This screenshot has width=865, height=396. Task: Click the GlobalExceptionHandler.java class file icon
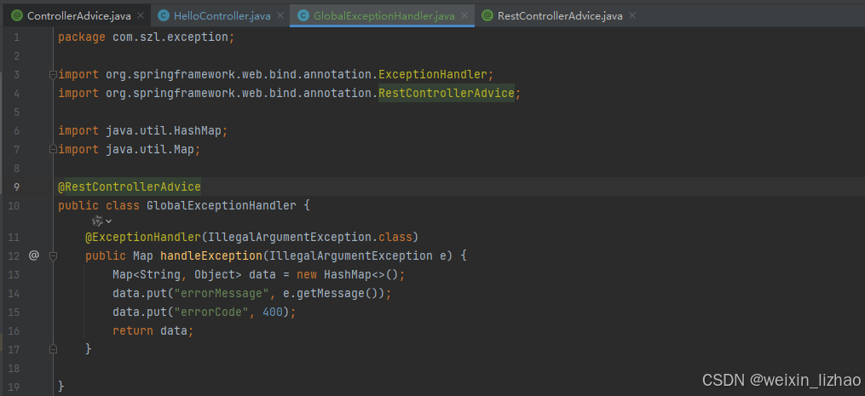(x=303, y=16)
